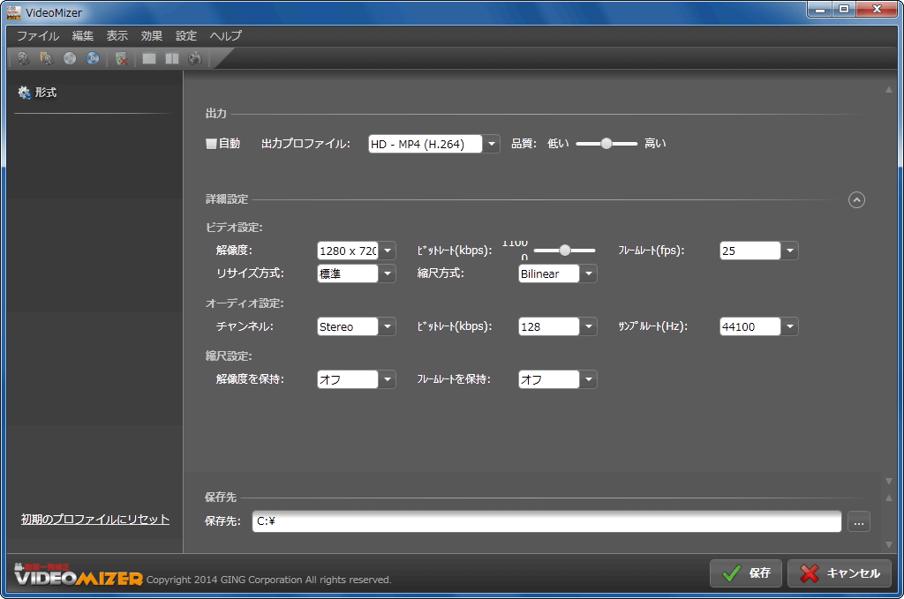904x599 pixels.
Task: Click the 詳細設定 section heading
Action: pyautogui.click(x=227, y=199)
